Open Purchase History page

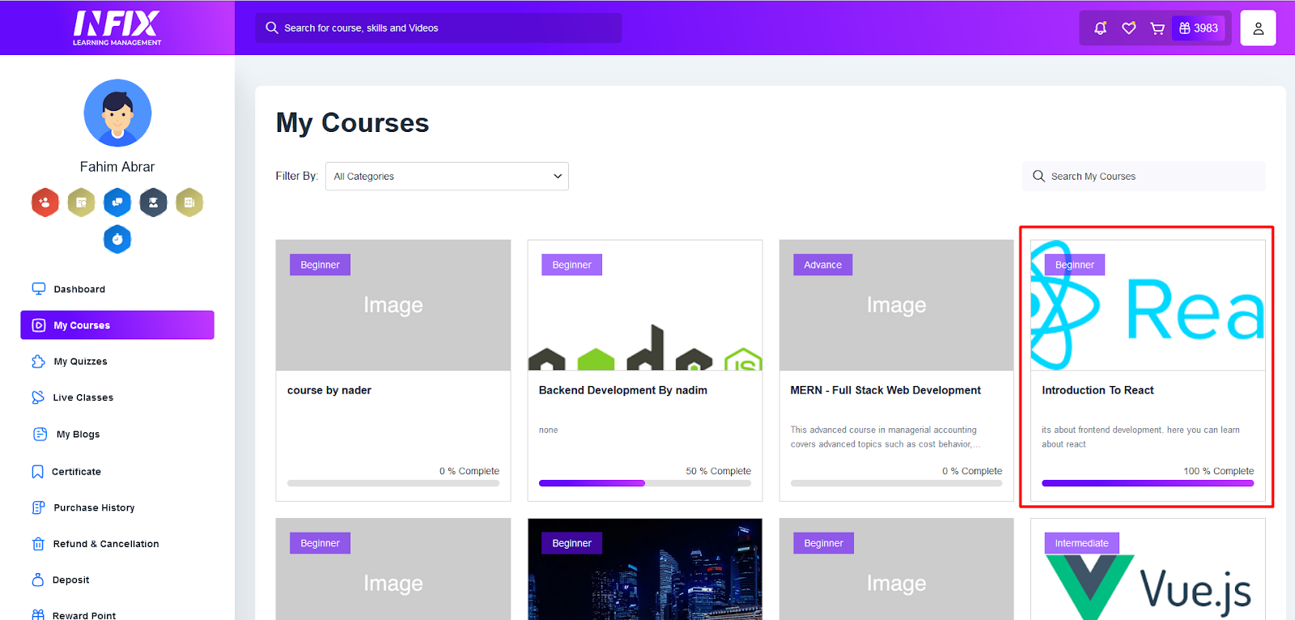click(94, 508)
